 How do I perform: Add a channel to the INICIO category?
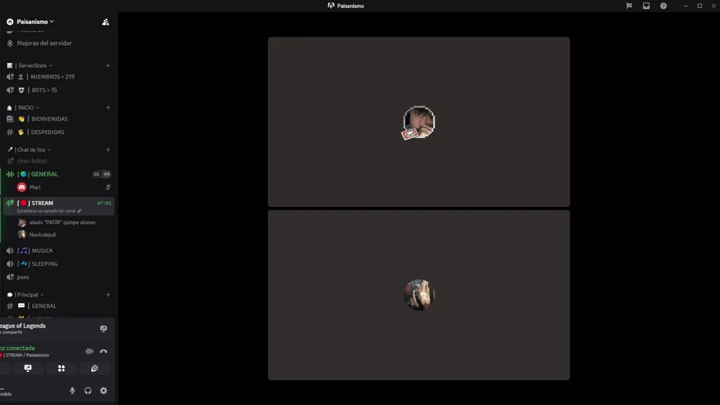108,107
